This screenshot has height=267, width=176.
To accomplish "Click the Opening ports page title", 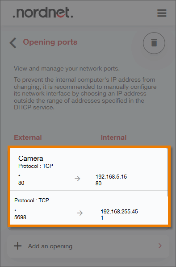I will 50,42.
